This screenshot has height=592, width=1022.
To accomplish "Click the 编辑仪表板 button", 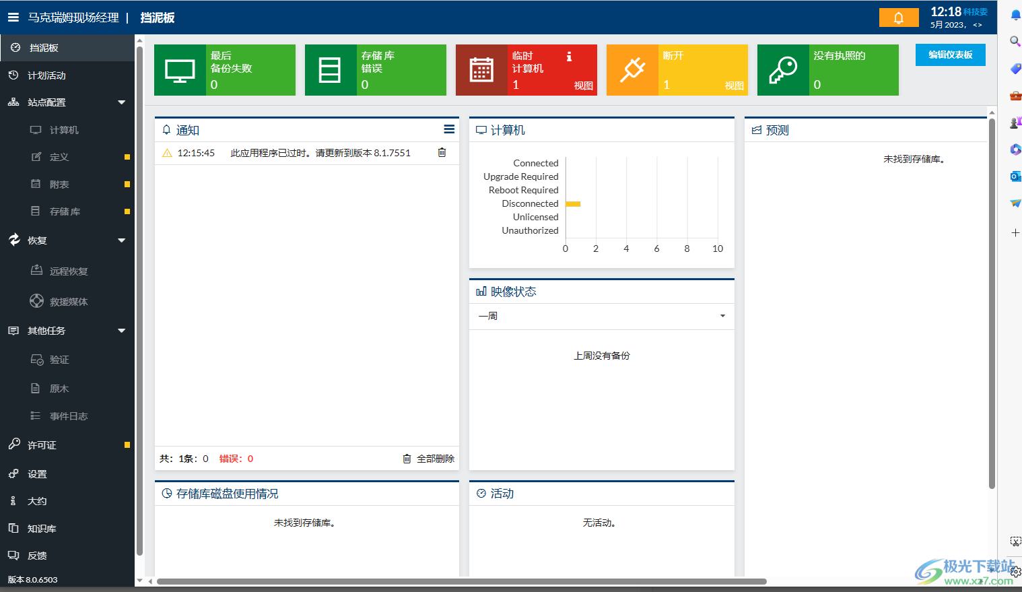I will (951, 55).
